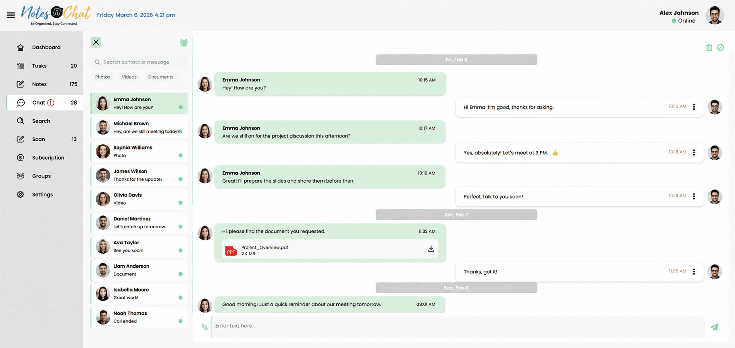
Task: Filter by Photos tab
Action: tap(102, 77)
